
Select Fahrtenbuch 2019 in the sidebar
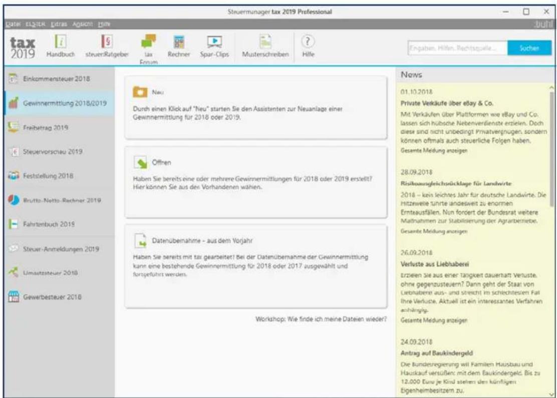60,224
